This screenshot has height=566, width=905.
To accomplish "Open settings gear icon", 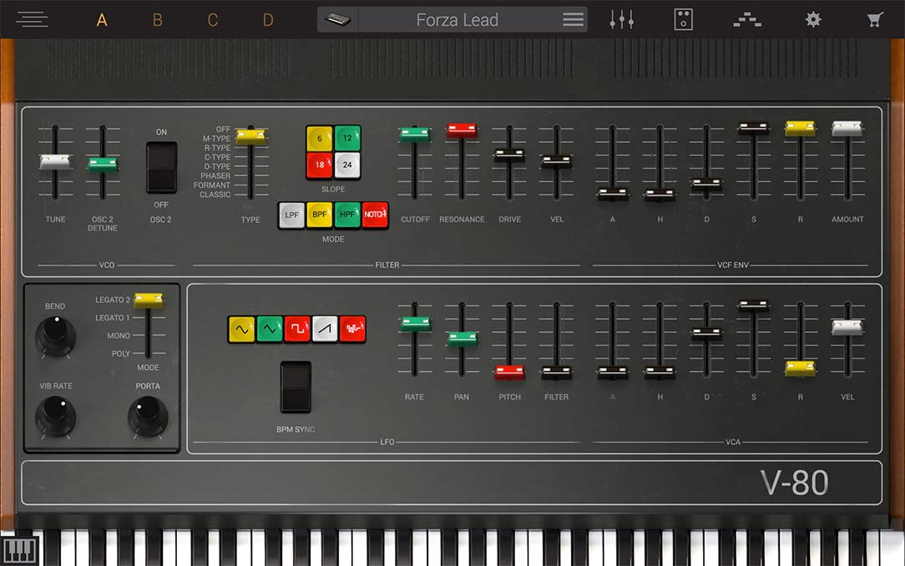I will tap(813, 20).
